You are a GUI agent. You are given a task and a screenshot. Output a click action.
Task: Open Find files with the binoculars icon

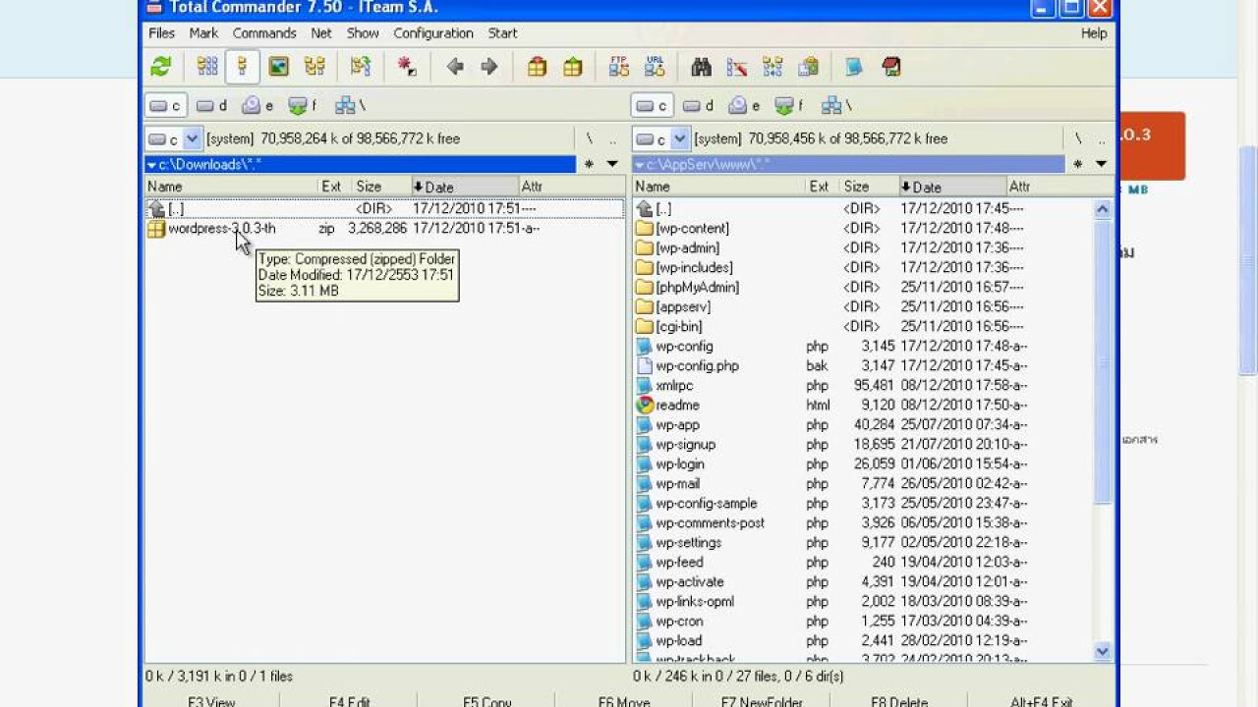[x=701, y=67]
